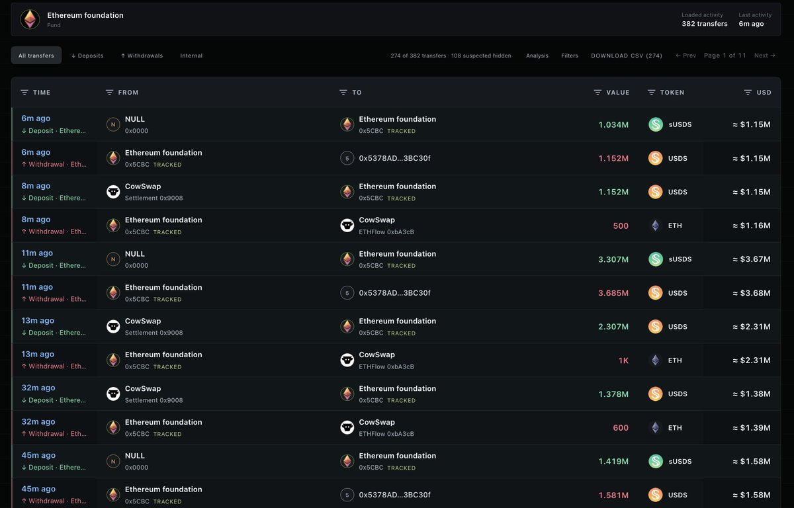The width and height of the screenshot is (794, 508).
Task: Click the ≈ $3.67M USD amount
Action: (x=751, y=259)
